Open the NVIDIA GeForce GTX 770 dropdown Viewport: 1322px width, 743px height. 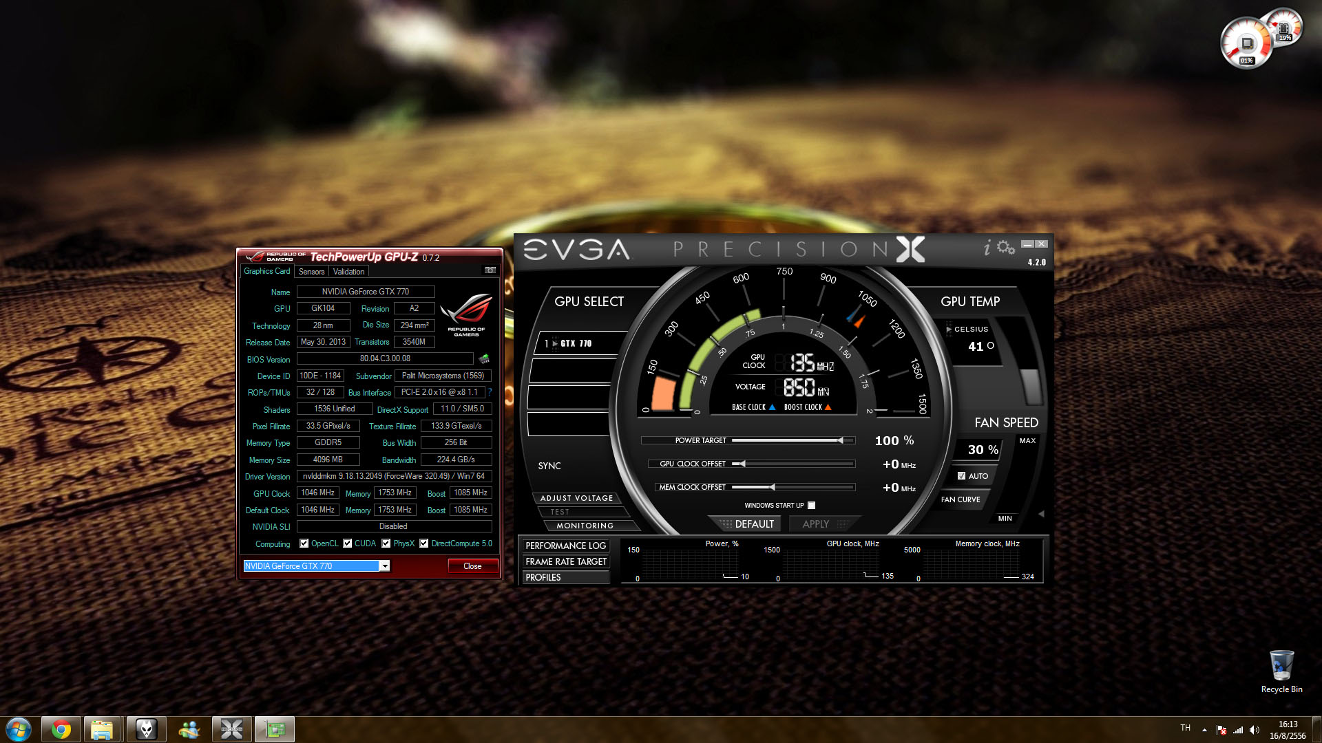(385, 566)
